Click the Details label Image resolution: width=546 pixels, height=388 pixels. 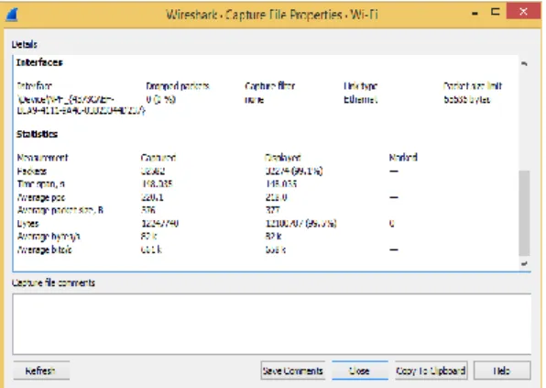coord(25,44)
